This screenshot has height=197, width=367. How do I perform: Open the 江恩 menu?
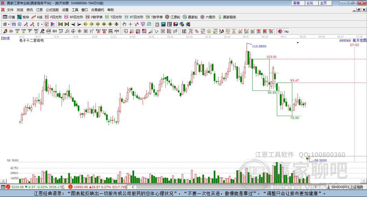(x=39, y=10)
